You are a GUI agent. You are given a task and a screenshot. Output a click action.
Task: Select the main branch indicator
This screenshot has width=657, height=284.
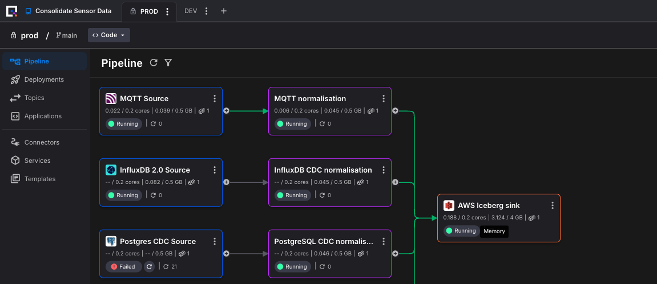pos(67,35)
